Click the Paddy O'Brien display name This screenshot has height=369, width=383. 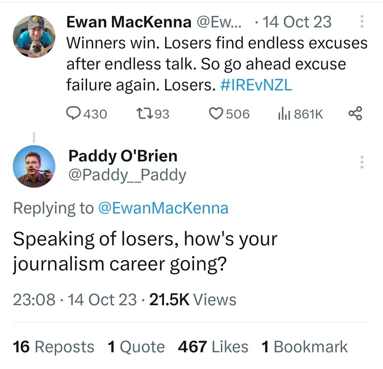click(123, 156)
